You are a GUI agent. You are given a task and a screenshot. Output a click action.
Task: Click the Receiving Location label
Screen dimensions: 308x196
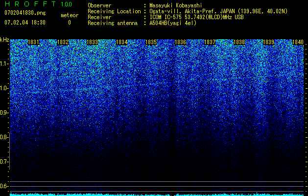click(x=114, y=11)
